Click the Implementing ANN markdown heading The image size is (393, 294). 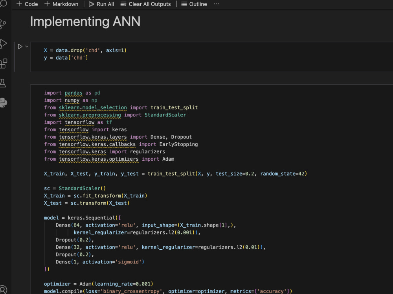pyautogui.click(x=85, y=22)
